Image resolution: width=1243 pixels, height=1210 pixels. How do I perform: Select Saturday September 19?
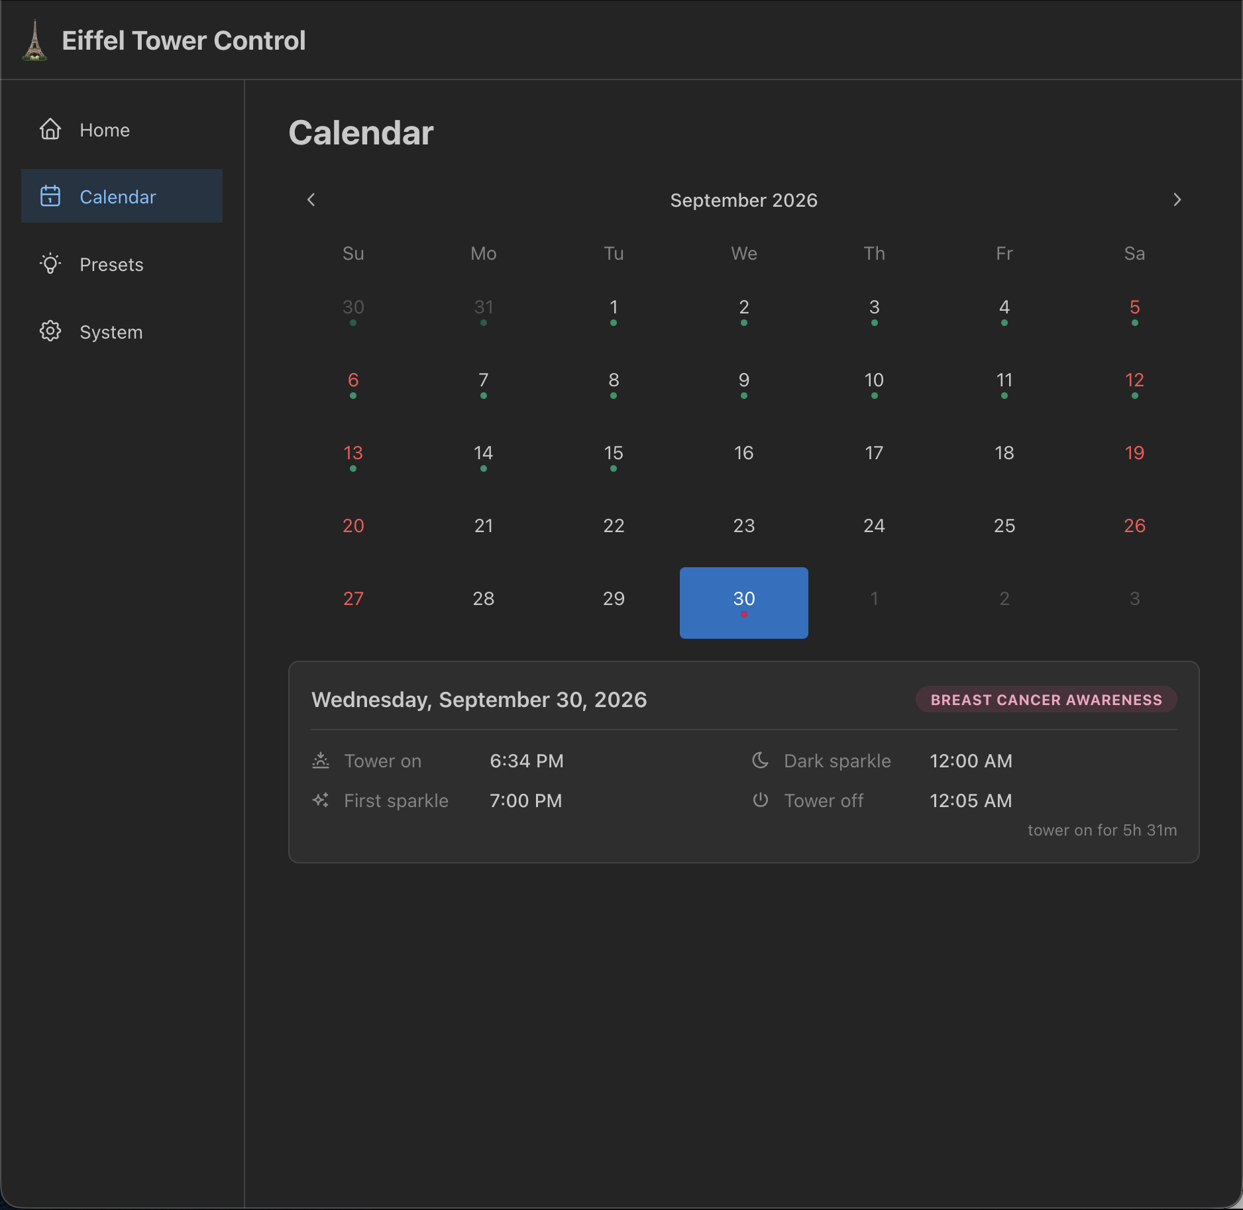click(1135, 457)
